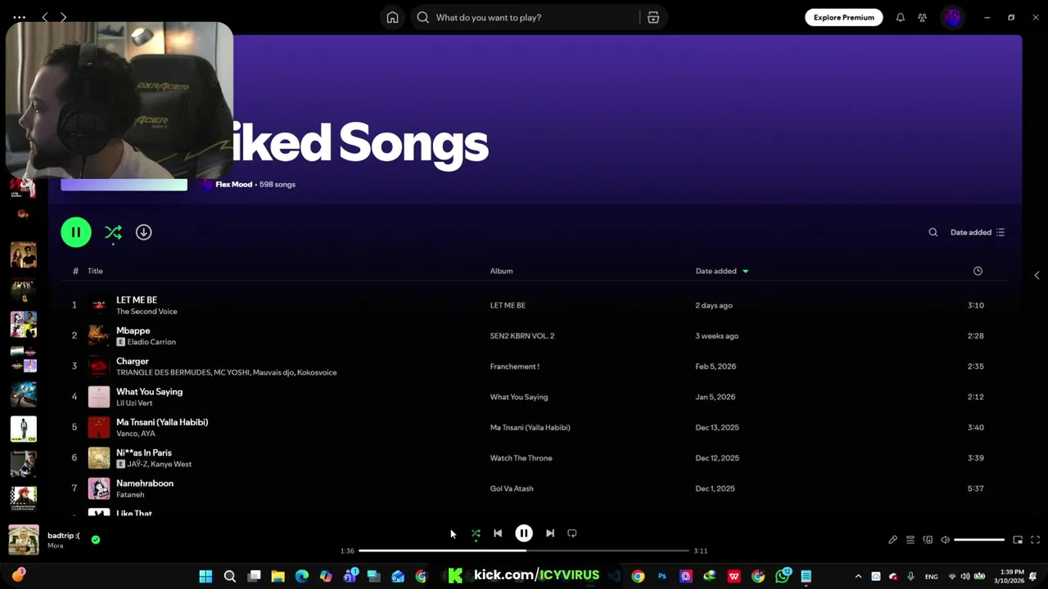This screenshot has height=589, width=1048.
Task: Open album Franchement !
Action: tap(514, 366)
